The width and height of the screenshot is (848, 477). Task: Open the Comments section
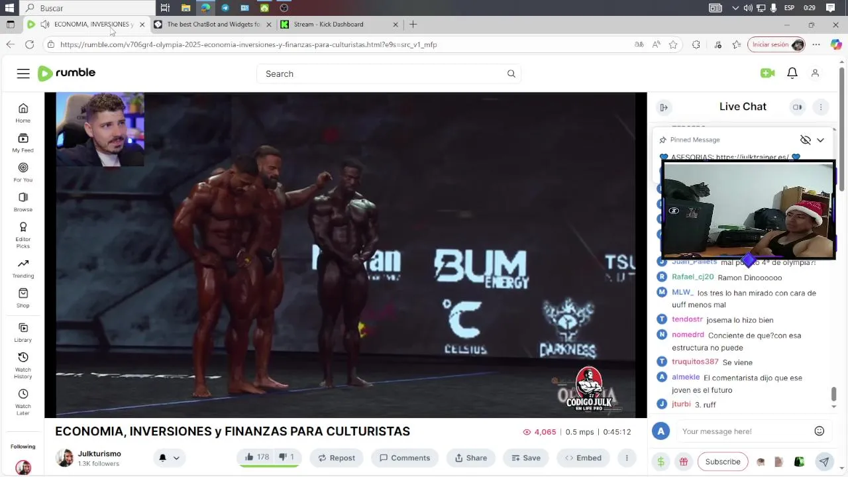point(404,458)
